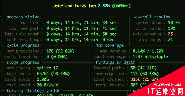Select the cycles done value 10.7k
Viewport: 185px width, 96px height.
(174, 23)
